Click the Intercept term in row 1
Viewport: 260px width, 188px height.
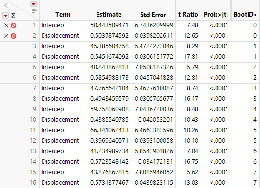[x=54, y=25]
